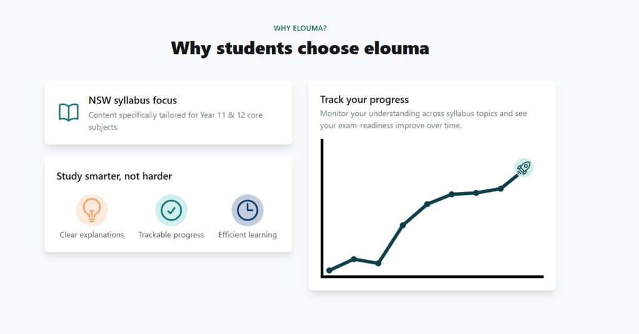639x334 pixels.
Task: Click the Content specifically tailored description text
Action: tap(175, 121)
